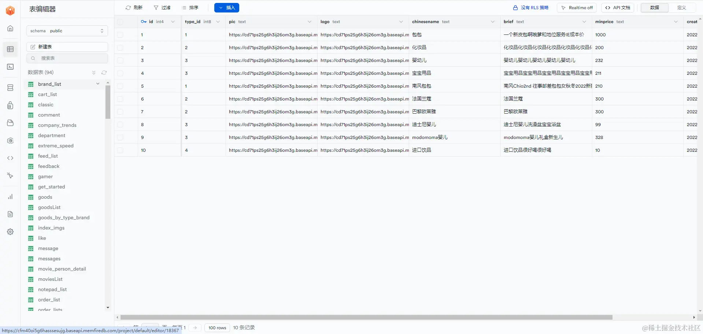Go to next page arrow
This screenshot has height=334, width=703.
[x=195, y=328]
